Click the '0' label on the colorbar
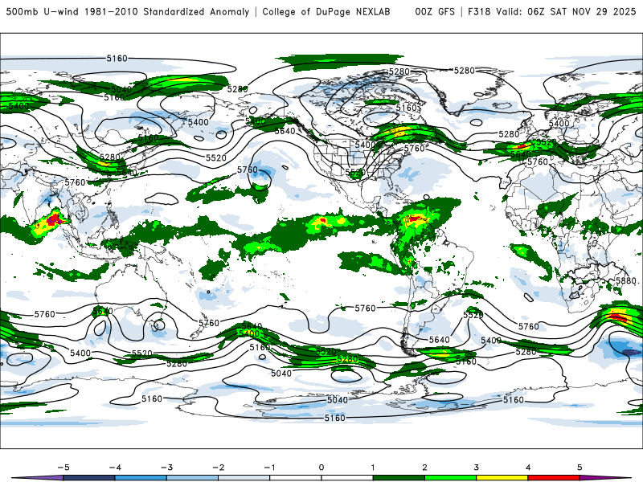The width and height of the screenshot is (643, 482). [321, 468]
